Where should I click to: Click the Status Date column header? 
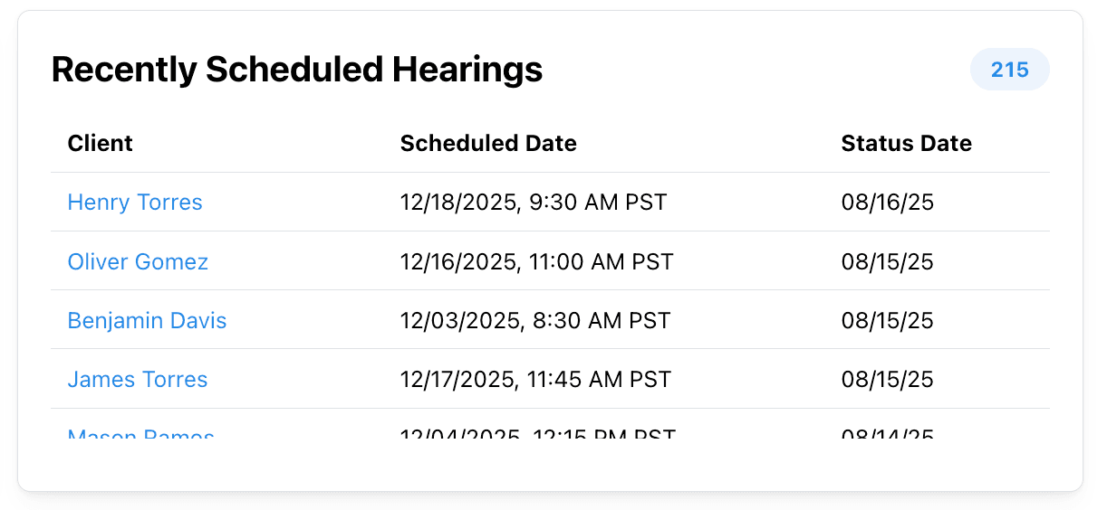[906, 143]
